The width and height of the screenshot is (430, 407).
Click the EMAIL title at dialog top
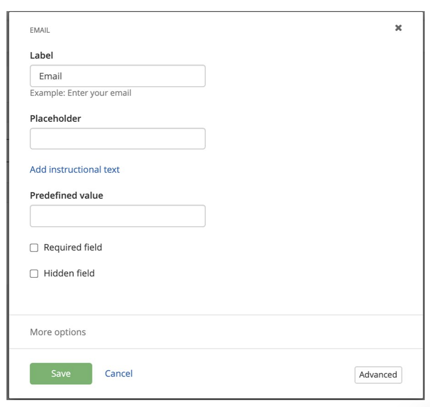pos(40,30)
